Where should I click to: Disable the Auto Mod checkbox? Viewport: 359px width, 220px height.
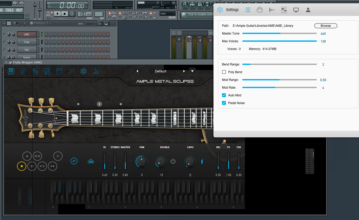coord(224,95)
